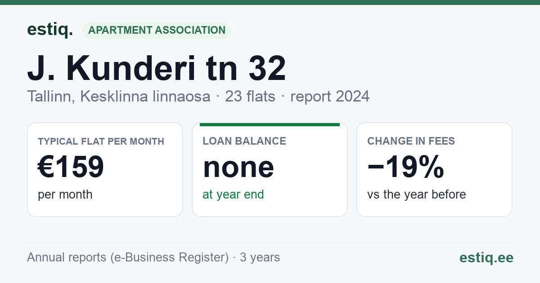540x283 pixels.
Task: Open the estiq.ee link
Action: point(486,257)
